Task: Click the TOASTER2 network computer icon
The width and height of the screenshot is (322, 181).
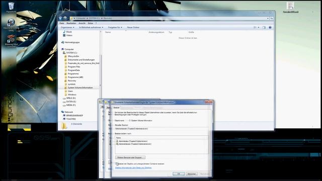Action: tap(64, 119)
